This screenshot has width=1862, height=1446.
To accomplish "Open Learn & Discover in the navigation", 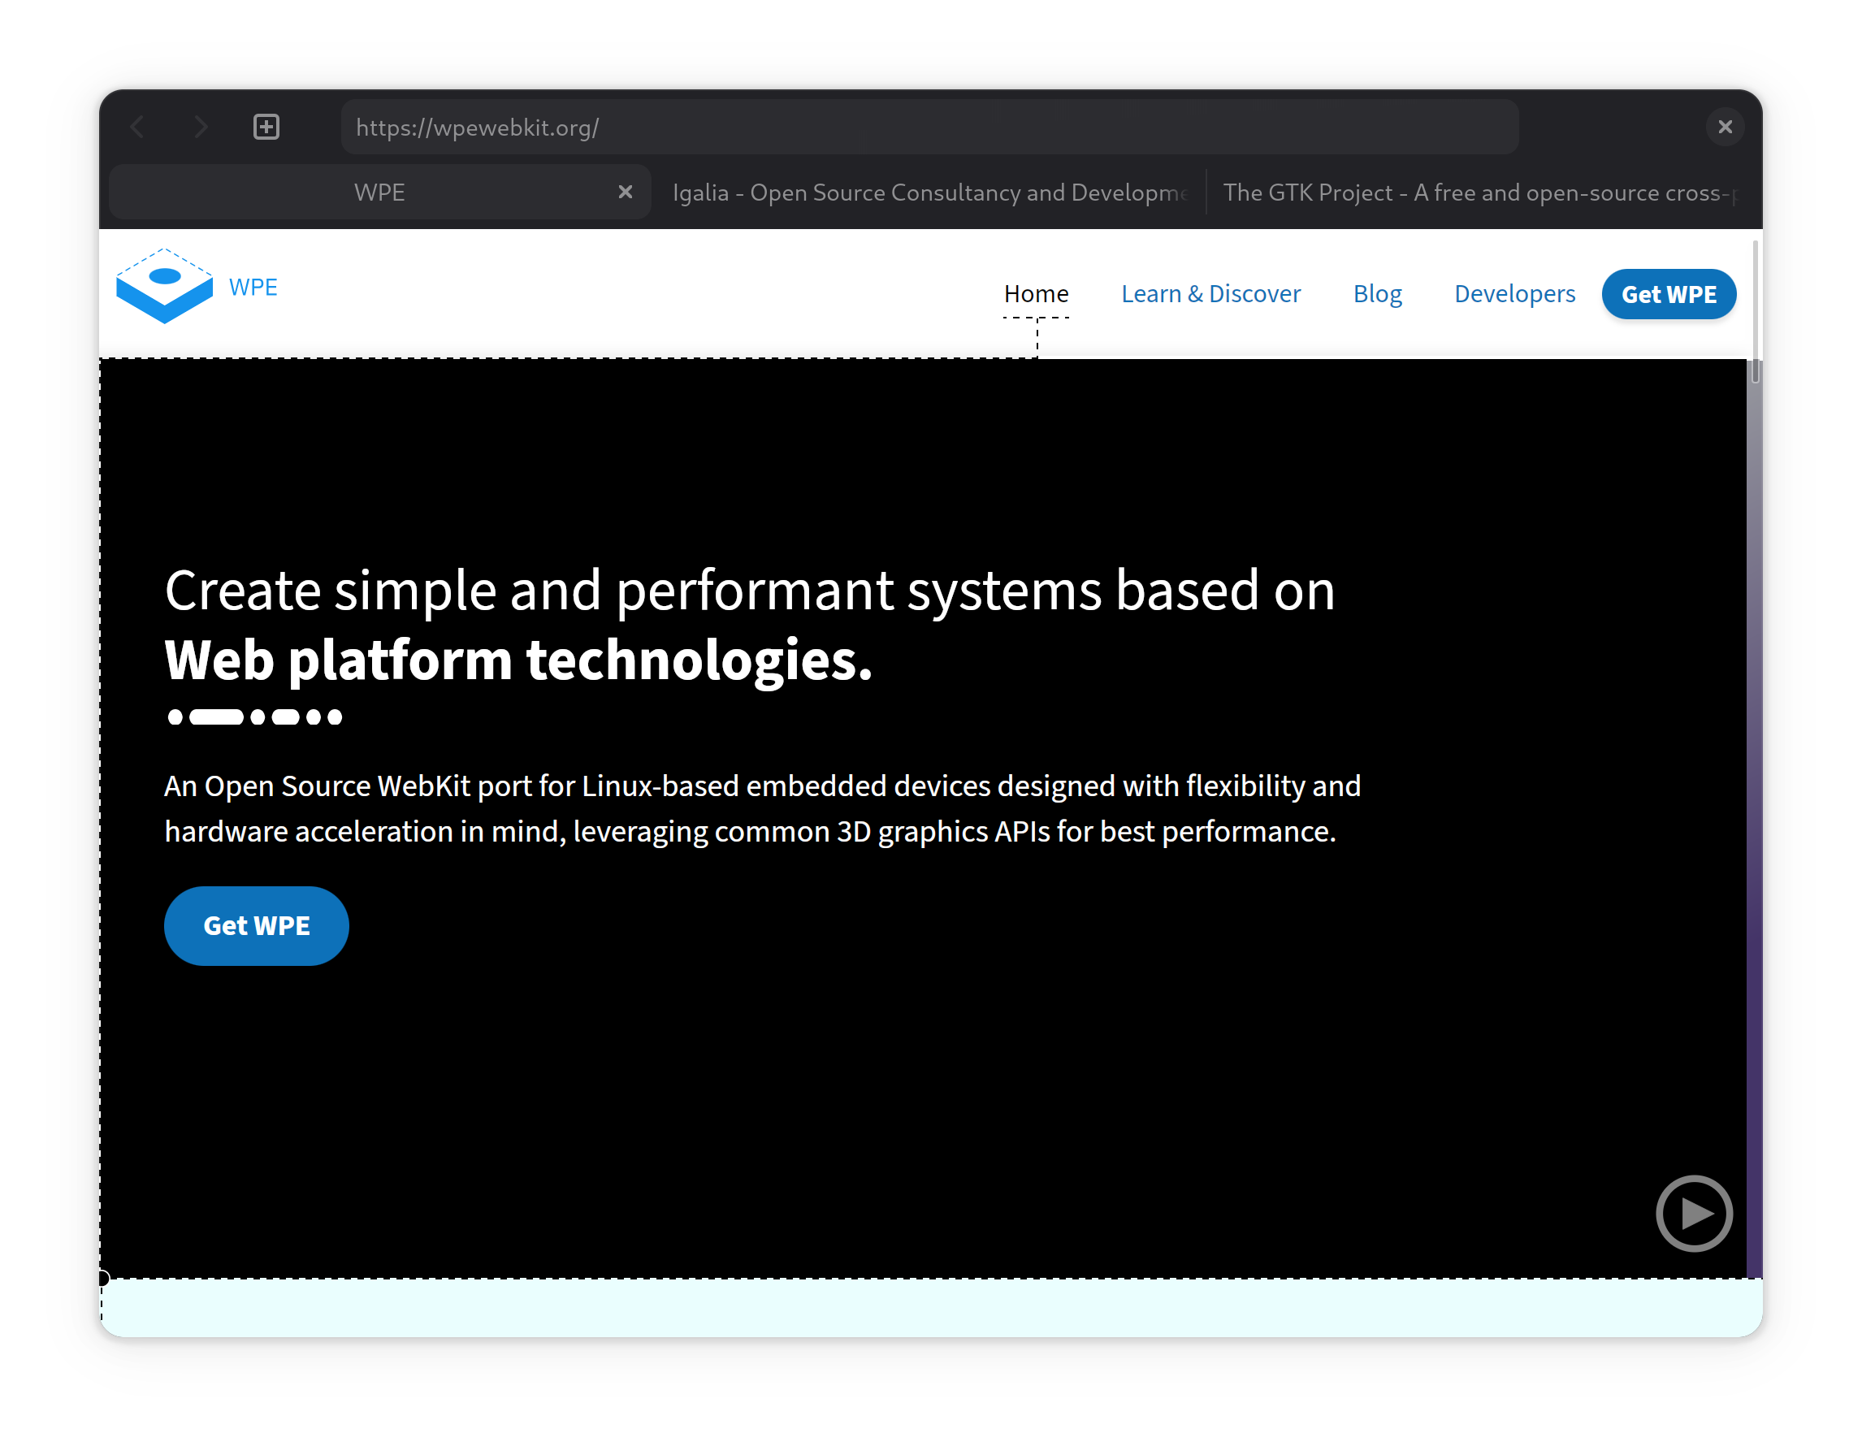I will pos(1210,294).
